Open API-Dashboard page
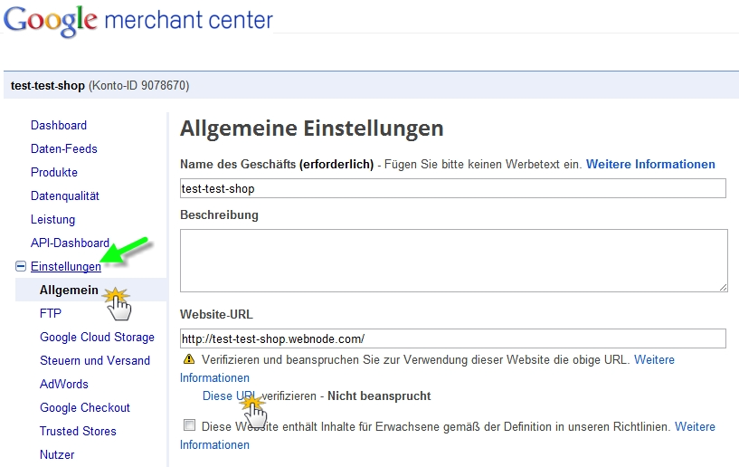 point(70,243)
